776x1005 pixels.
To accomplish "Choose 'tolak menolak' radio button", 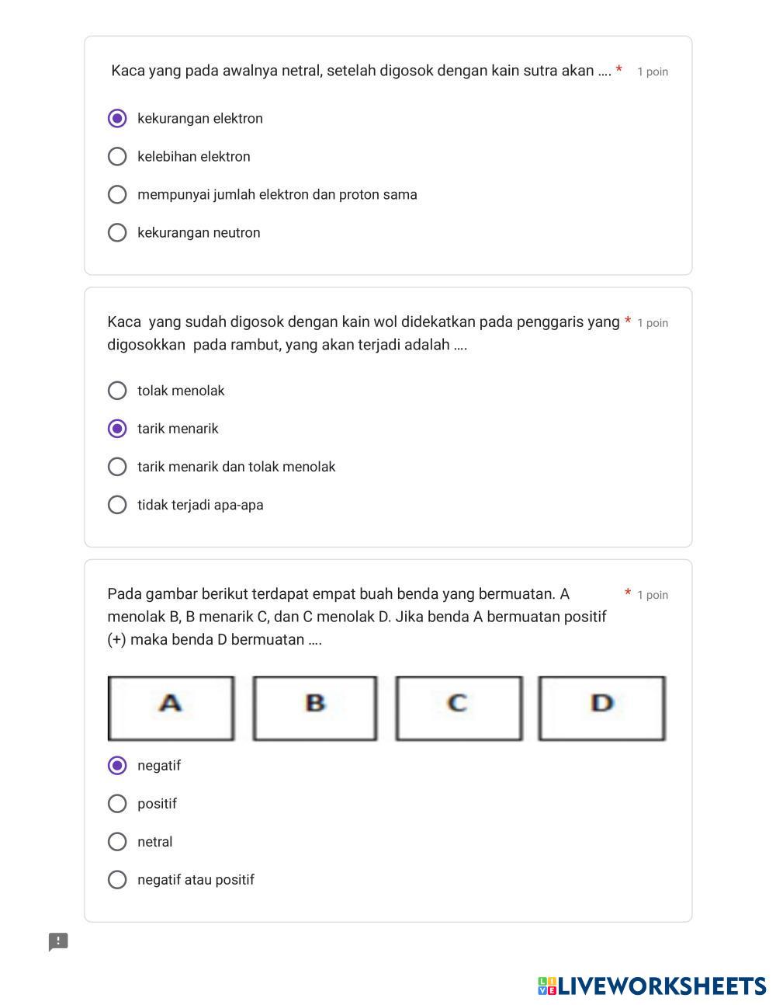I will 117,390.
